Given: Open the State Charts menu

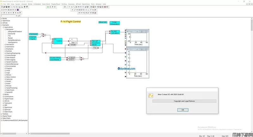Looking at the screenshot, I should point(46,4).
